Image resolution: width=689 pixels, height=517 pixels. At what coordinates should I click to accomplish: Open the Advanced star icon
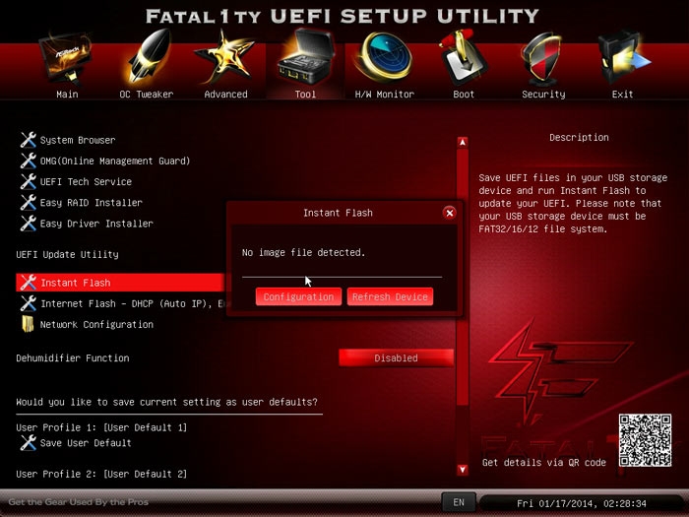(225, 57)
